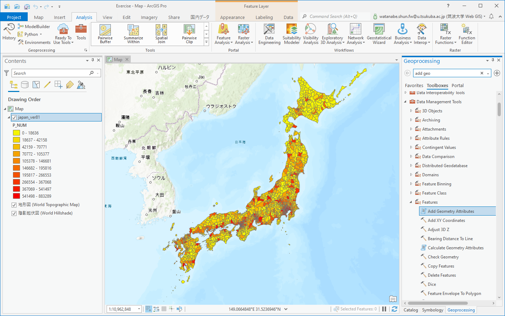Run the Pairwise Buffer tool
The height and width of the screenshot is (316, 505).
105,34
